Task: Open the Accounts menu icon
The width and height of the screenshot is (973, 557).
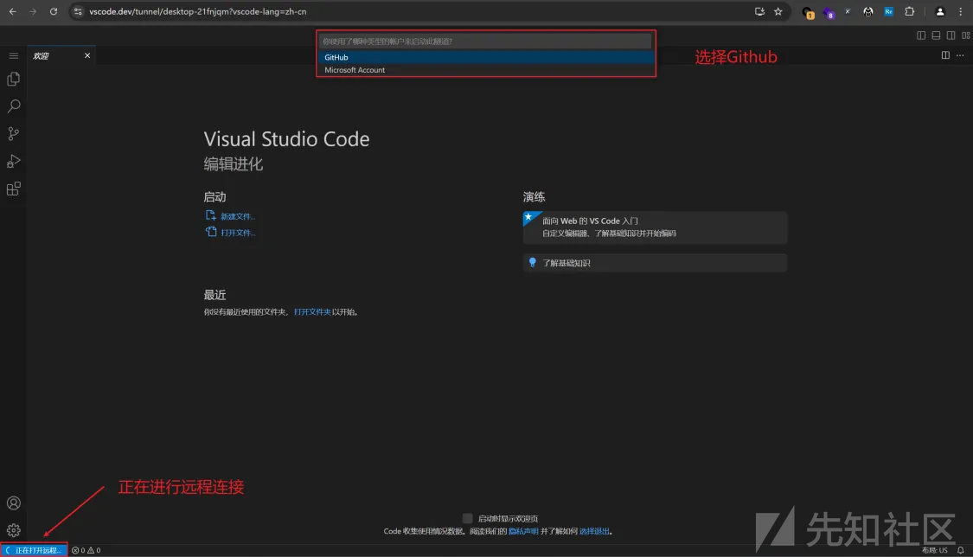Action: [x=13, y=503]
